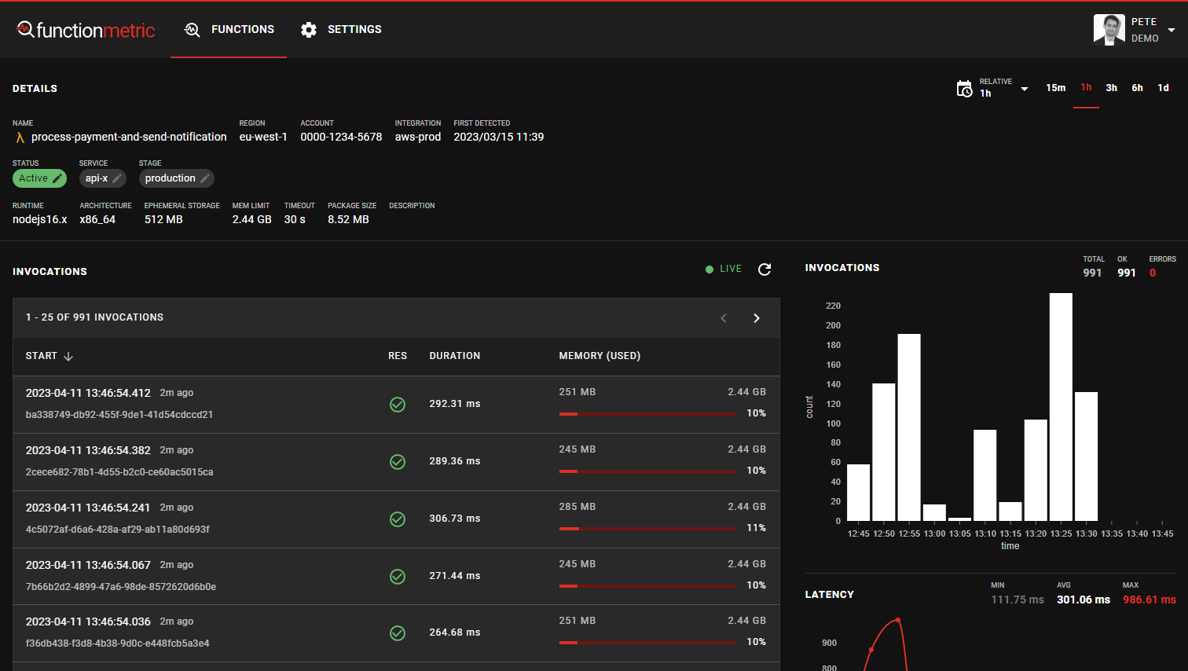Click the function name process-payment-and-send-notification
The height and width of the screenshot is (671, 1188).
click(x=129, y=137)
